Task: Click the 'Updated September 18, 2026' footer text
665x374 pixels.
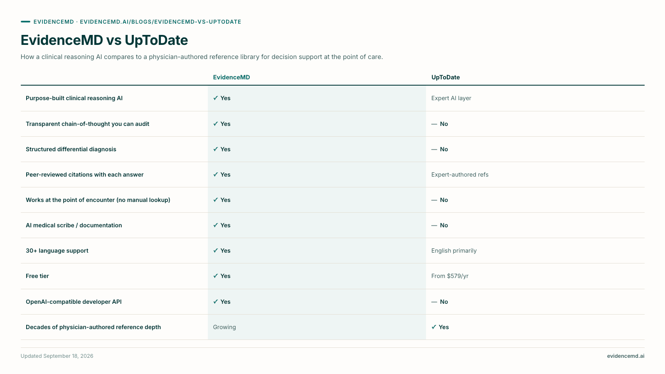Action: pyautogui.click(x=57, y=356)
